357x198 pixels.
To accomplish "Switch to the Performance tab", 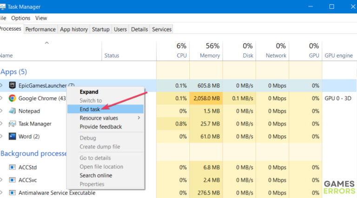I will 40,29.
